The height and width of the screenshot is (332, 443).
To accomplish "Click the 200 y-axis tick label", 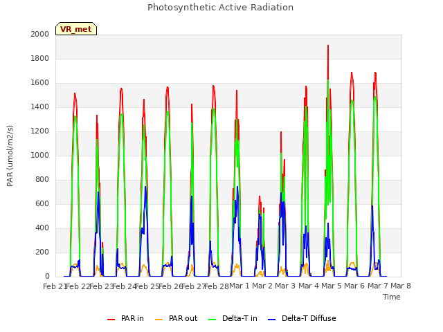I will point(42,252).
